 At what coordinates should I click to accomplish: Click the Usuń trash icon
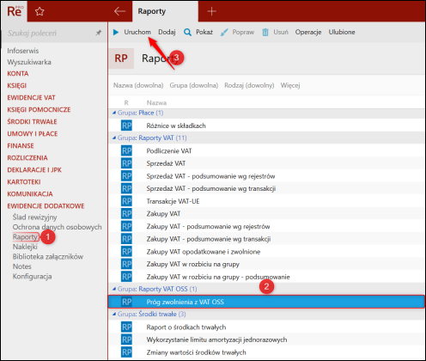coord(265,32)
